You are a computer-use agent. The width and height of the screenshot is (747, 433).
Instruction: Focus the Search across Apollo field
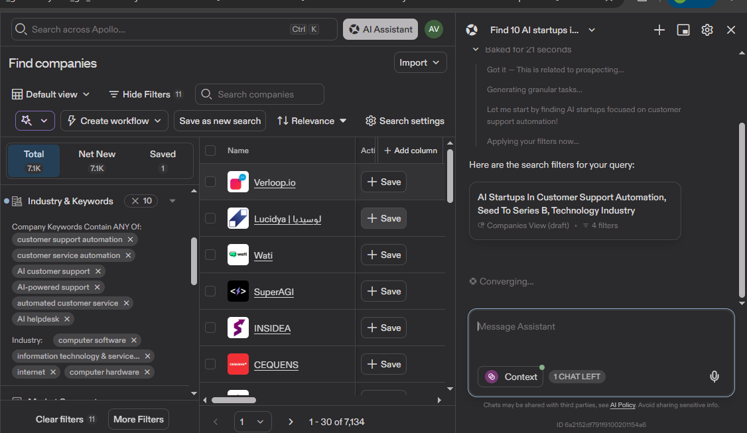coord(174,29)
